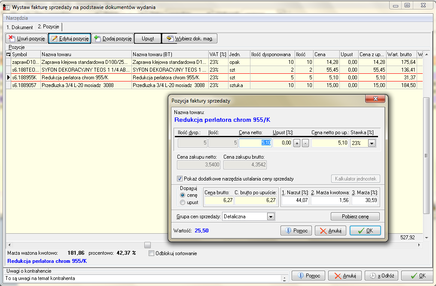This screenshot has width=436, height=286.
Task: Click the Wybierz dok. mag. hand icon
Action: pos(170,38)
